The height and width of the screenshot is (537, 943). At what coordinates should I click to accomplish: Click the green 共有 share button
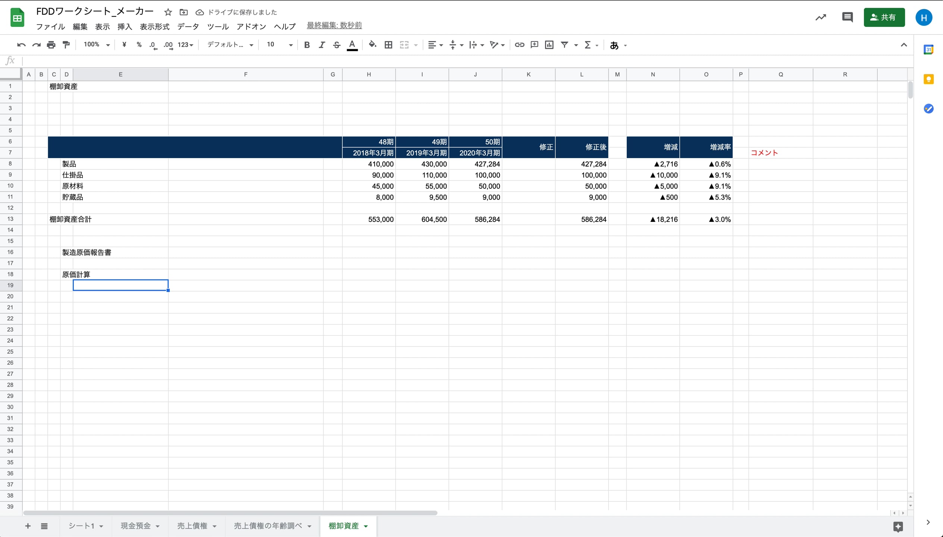pyautogui.click(x=884, y=17)
